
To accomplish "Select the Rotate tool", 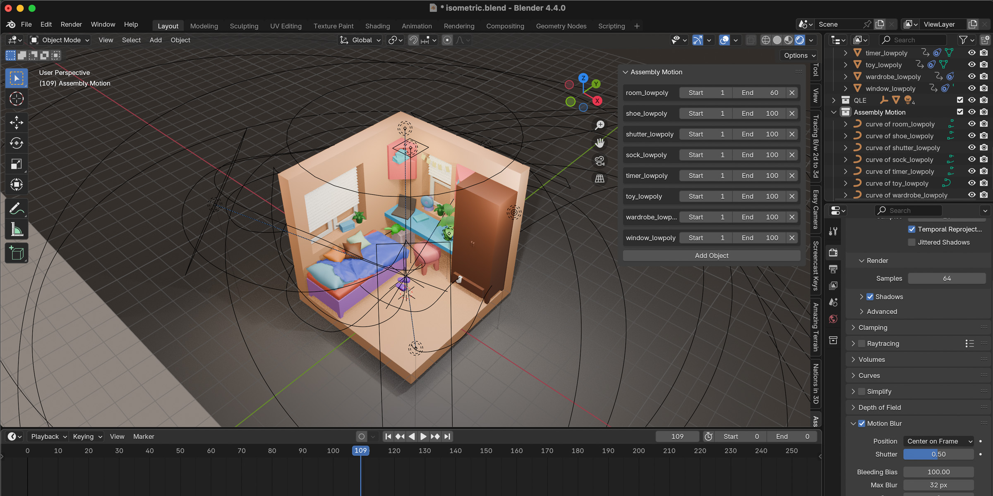I will click(x=17, y=143).
